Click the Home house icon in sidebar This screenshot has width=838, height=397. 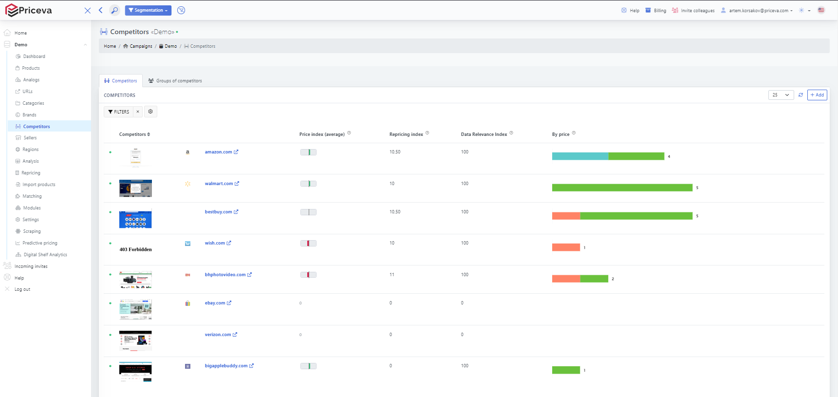(x=7, y=33)
